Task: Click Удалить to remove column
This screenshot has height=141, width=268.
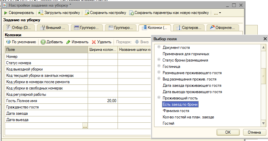Action: (x=102, y=42)
